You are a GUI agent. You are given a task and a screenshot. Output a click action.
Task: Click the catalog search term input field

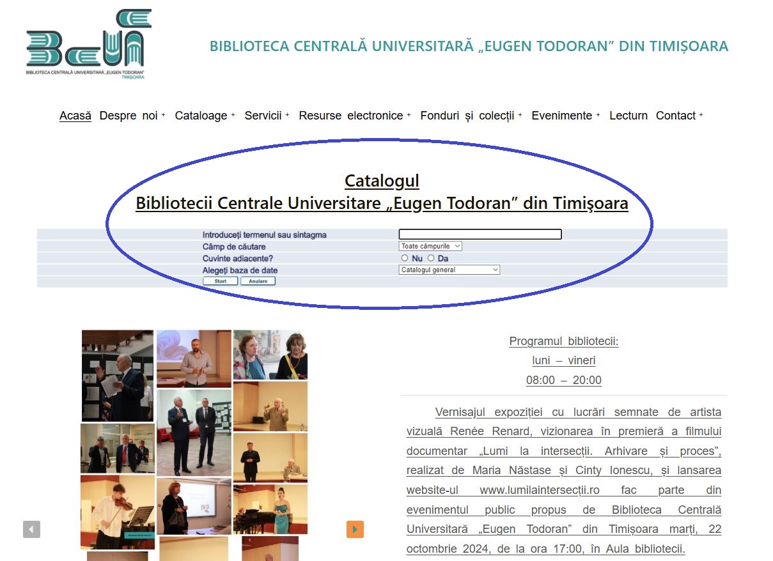click(480, 234)
